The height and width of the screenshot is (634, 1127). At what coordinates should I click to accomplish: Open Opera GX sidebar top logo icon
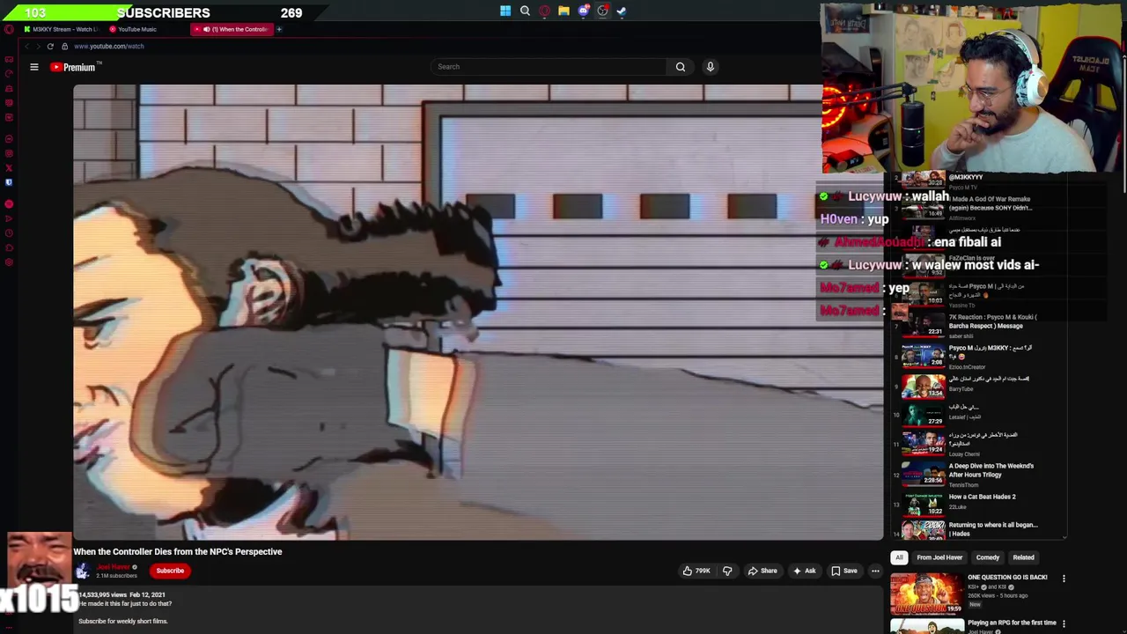(x=9, y=29)
